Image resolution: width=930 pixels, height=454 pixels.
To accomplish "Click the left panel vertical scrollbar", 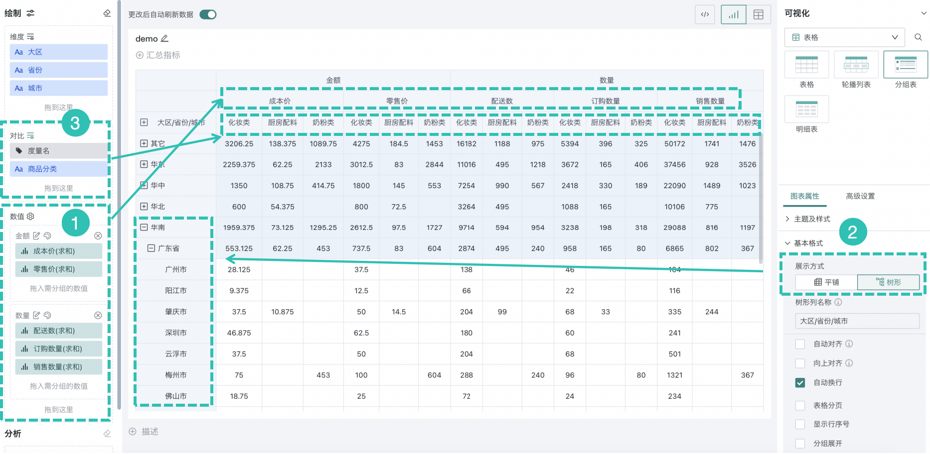I will [x=119, y=204].
